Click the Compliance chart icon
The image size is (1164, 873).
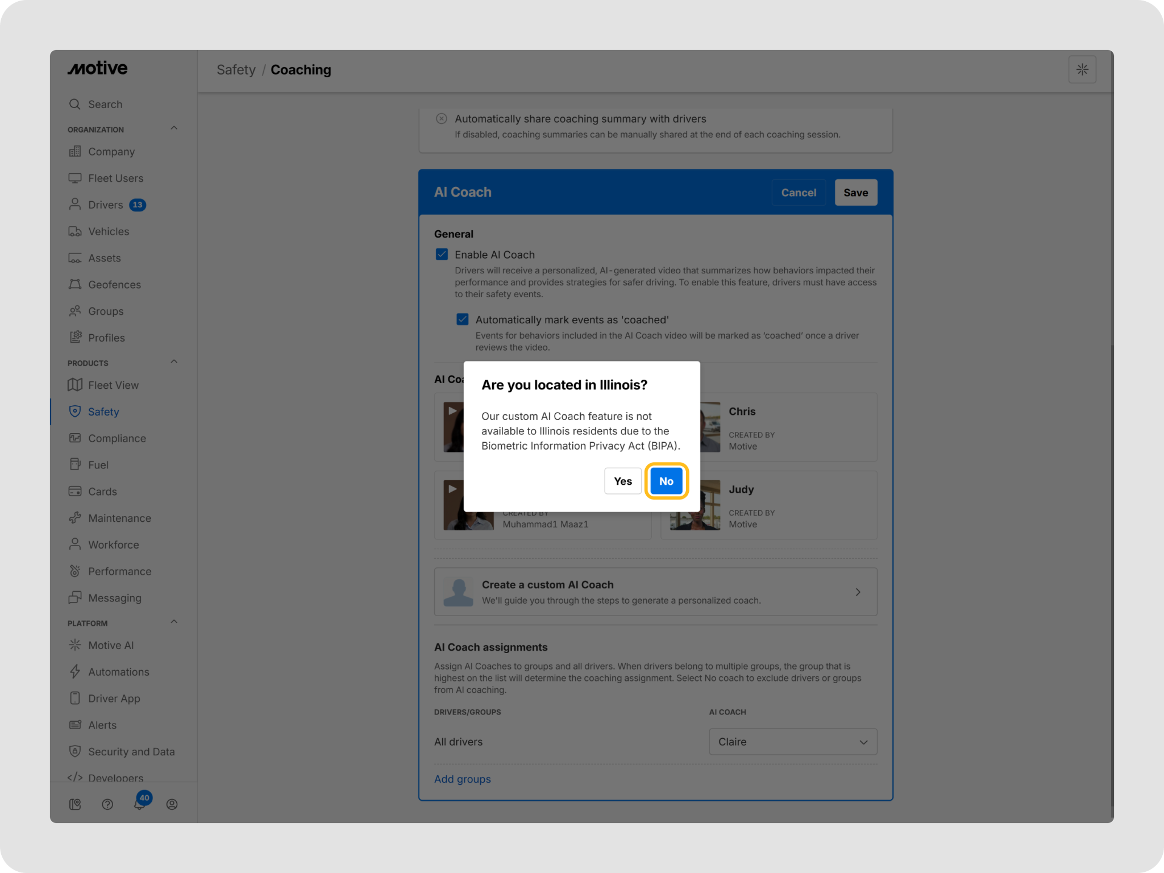[74, 438]
